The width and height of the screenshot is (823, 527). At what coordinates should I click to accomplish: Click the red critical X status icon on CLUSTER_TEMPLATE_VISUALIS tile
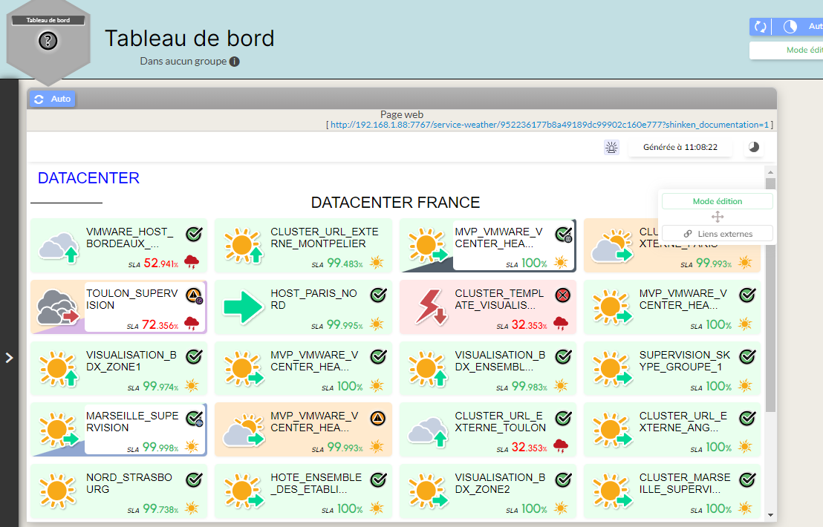point(563,295)
